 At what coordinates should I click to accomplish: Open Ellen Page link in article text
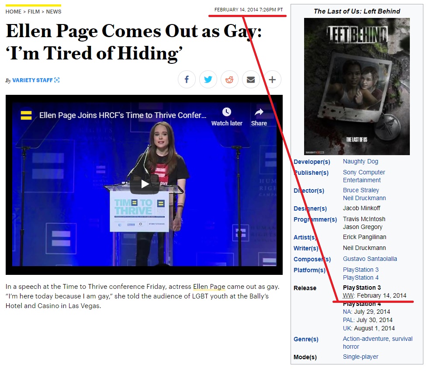209,287
